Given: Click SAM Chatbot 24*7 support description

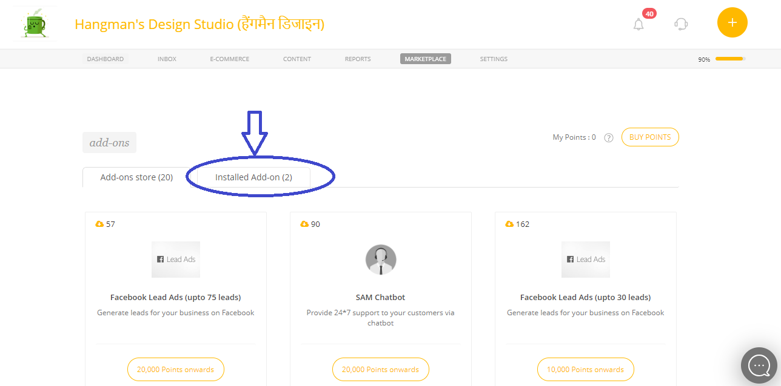Looking at the screenshot, I should (x=381, y=318).
